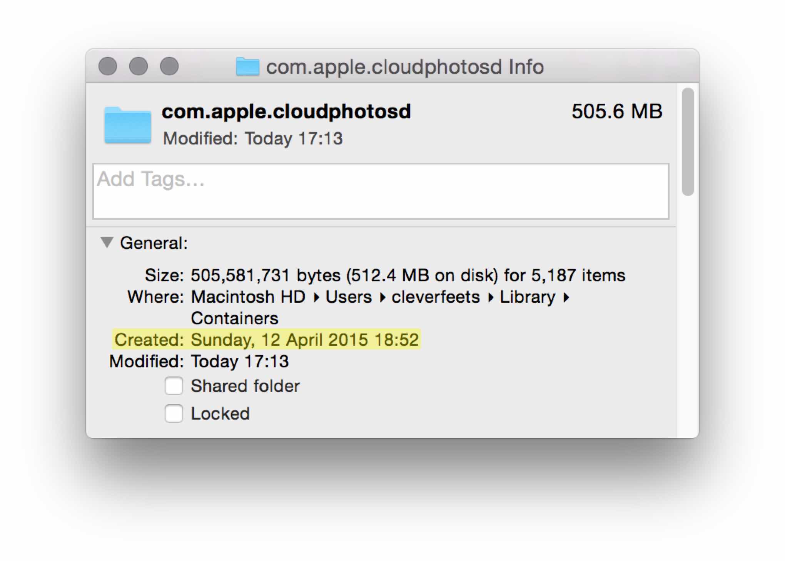The height and width of the screenshot is (561, 785).
Task: Select Library in the Where path
Action: 528,297
